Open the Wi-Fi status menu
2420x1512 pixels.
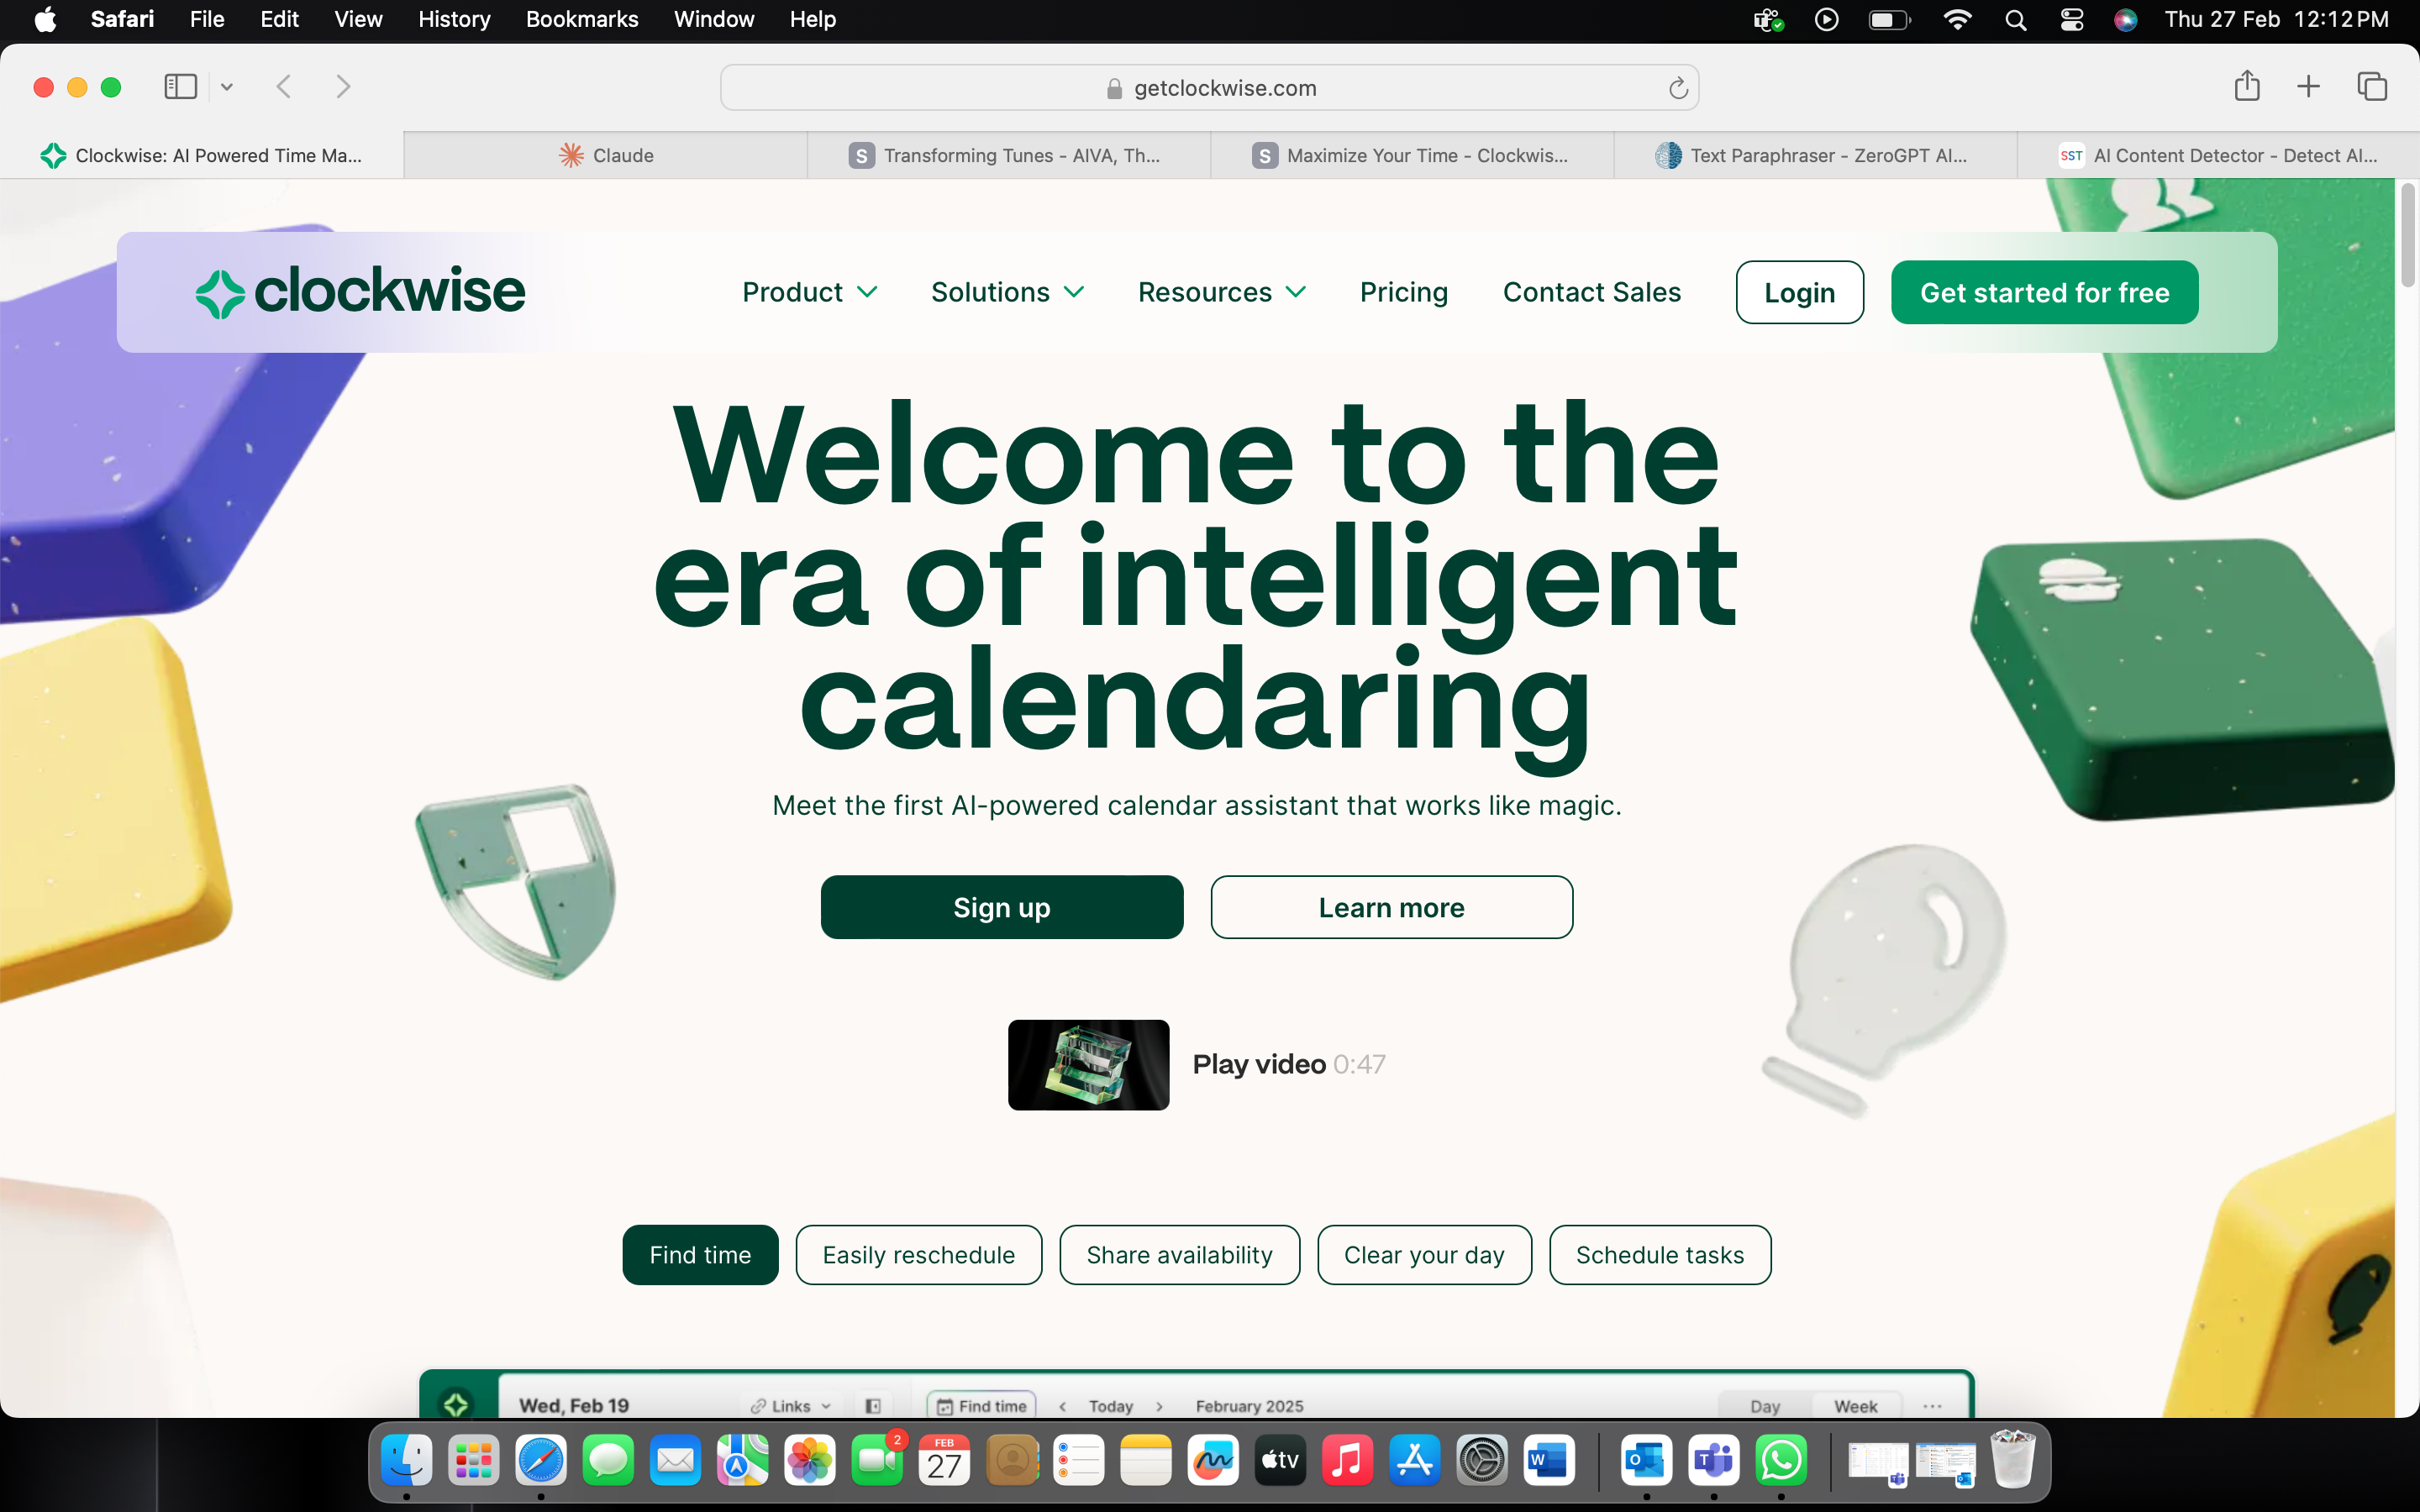pyautogui.click(x=1957, y=19)
